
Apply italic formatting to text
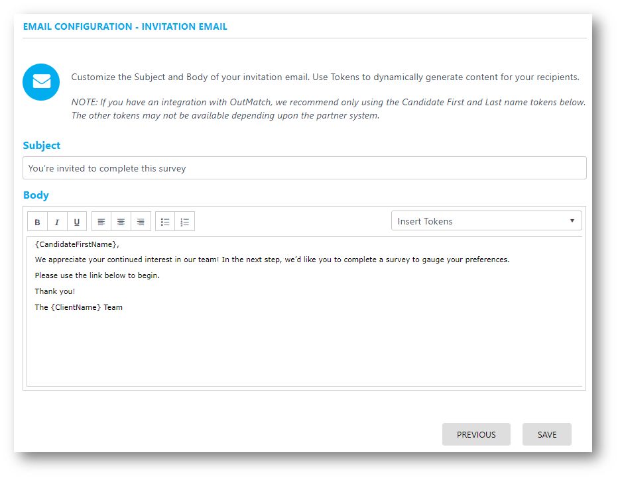(x=57, y=222)
